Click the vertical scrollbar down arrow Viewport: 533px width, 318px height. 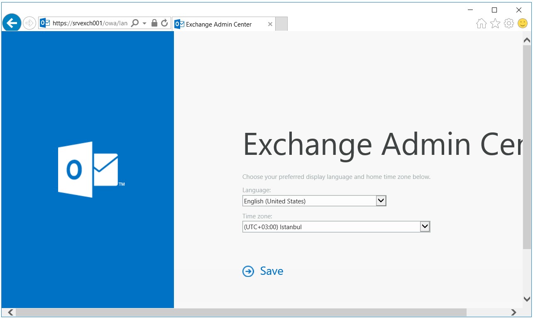pos(527,299)
